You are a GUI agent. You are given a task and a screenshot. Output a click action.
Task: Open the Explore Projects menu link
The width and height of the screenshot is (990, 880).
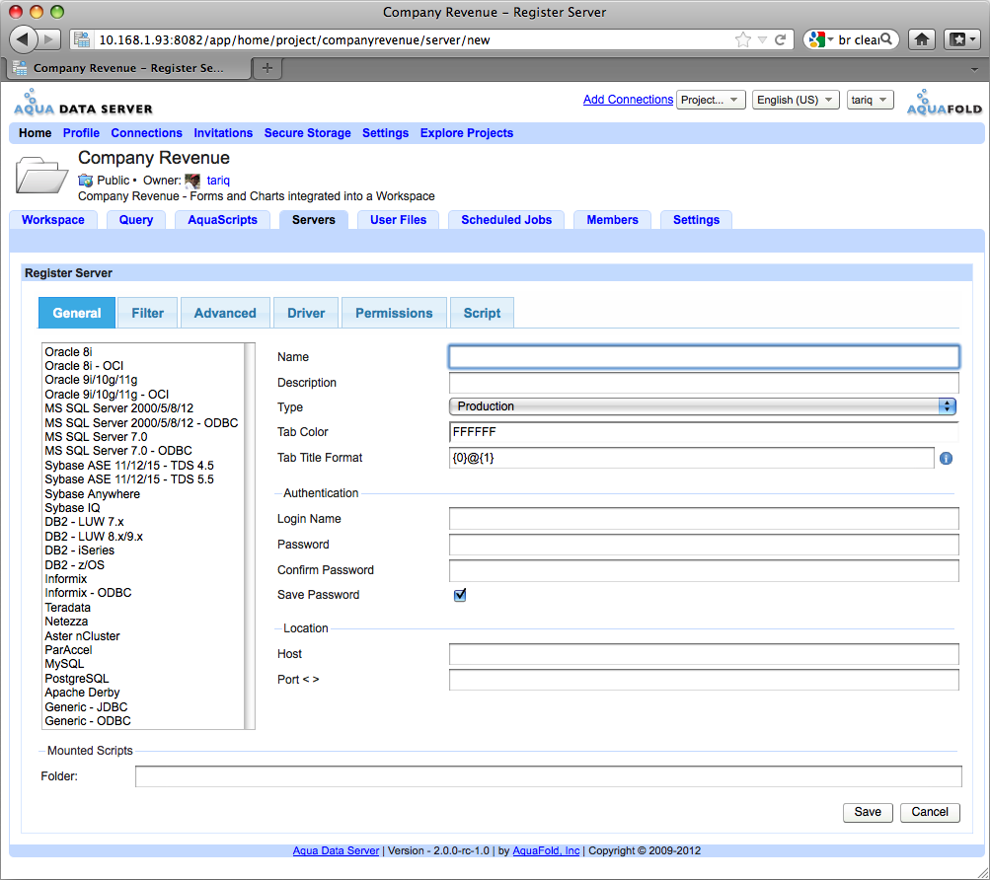[467, 133]
